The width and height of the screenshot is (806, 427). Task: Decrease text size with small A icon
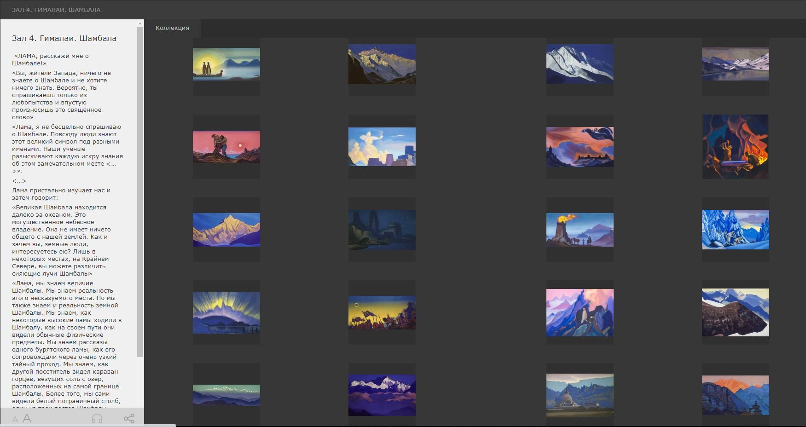15,419
